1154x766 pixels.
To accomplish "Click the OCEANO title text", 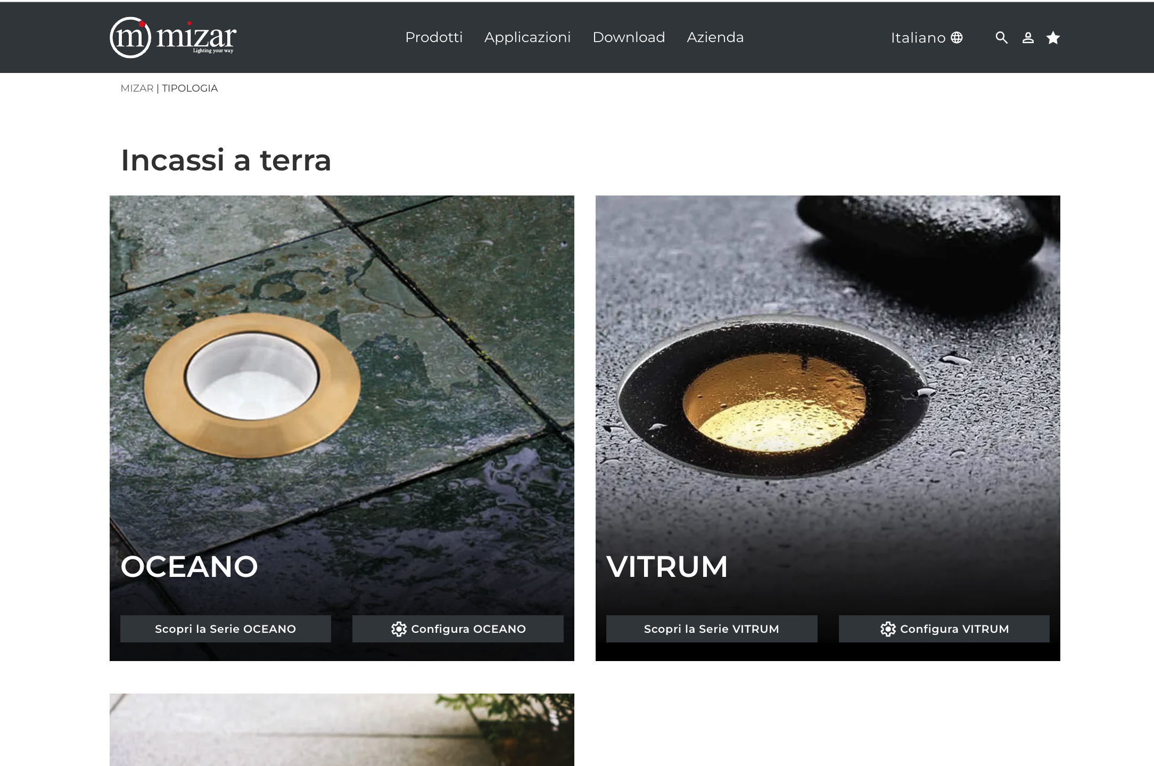I will 189,566.
